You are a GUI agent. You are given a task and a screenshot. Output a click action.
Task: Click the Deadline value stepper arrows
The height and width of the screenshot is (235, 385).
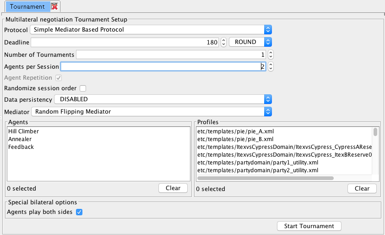click(223, 42)
